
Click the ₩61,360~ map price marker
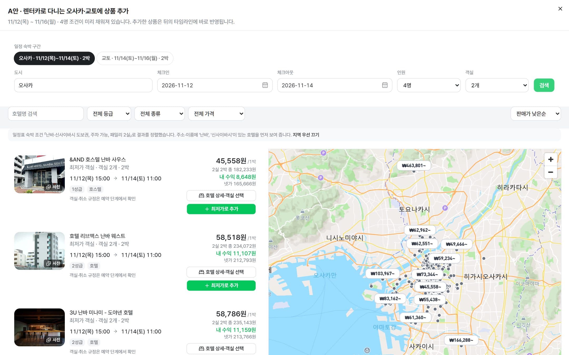tap(415, 317)
